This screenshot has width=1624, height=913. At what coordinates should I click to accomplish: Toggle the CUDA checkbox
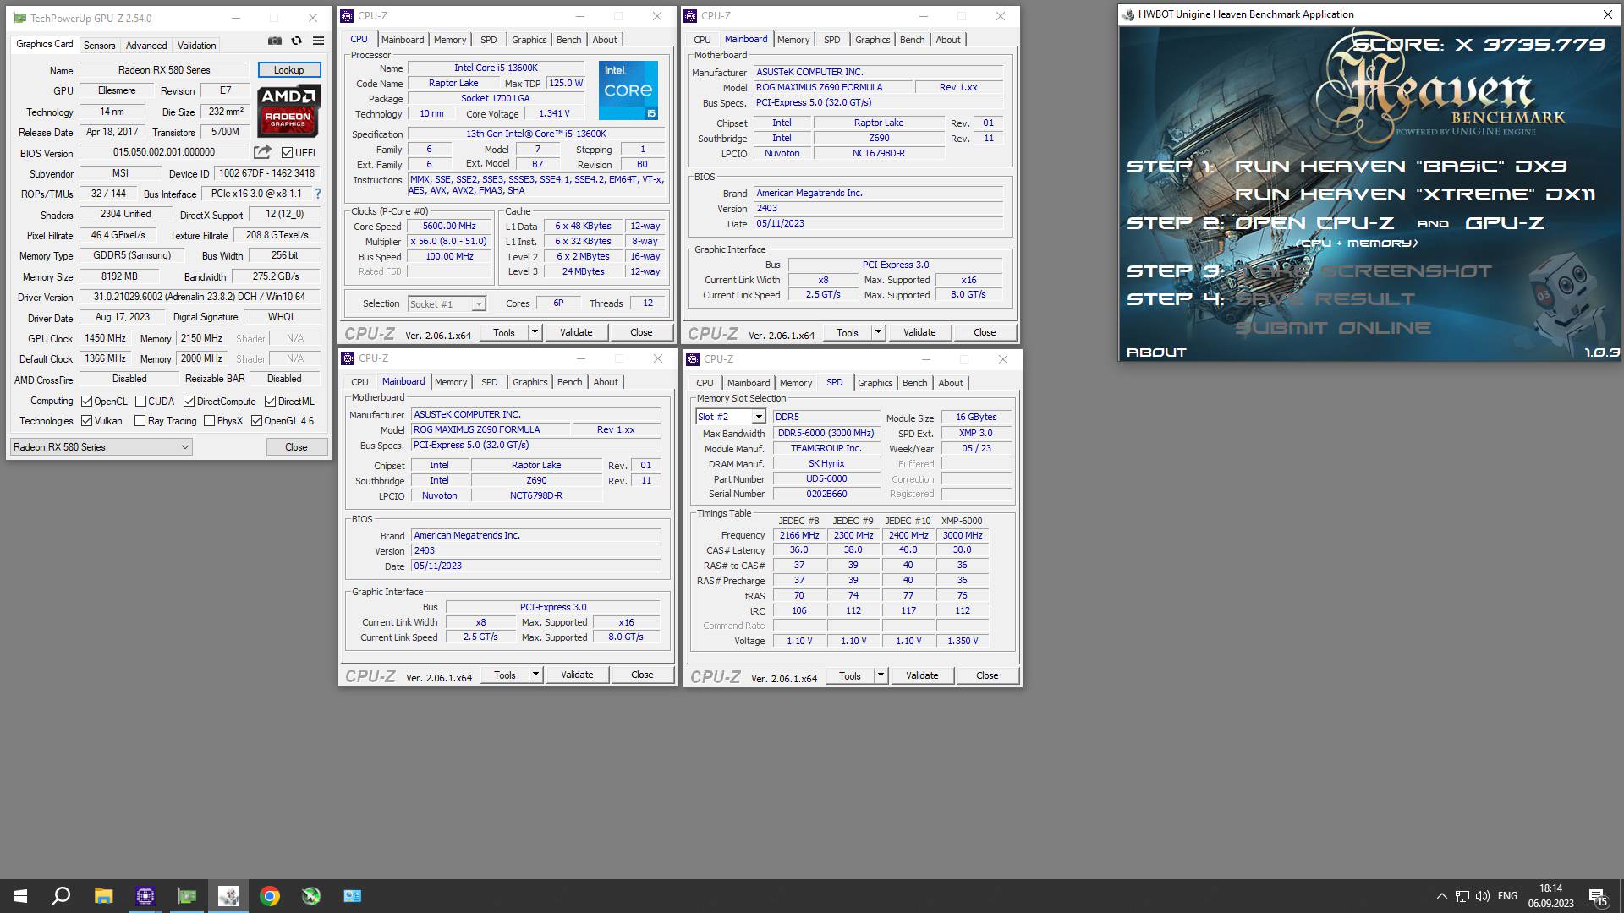coord(140,402)
